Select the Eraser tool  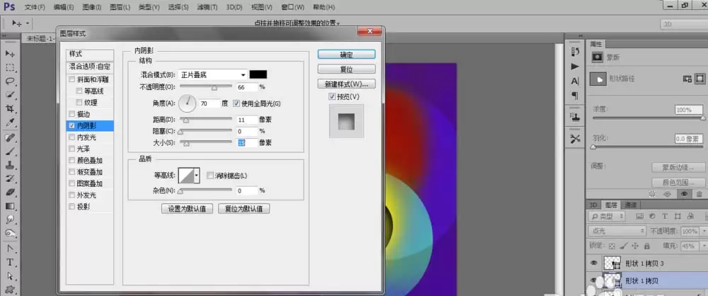click(x=10, y=192)
